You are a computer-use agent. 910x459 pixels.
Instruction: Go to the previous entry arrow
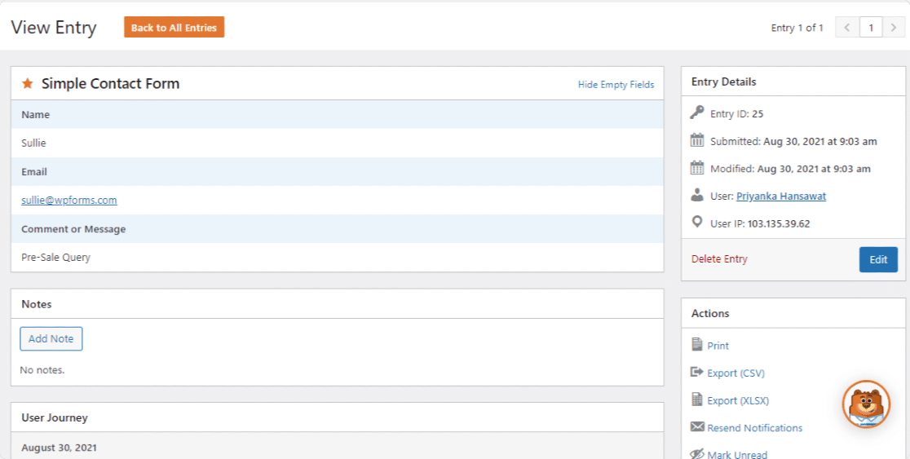coord(847,27)
